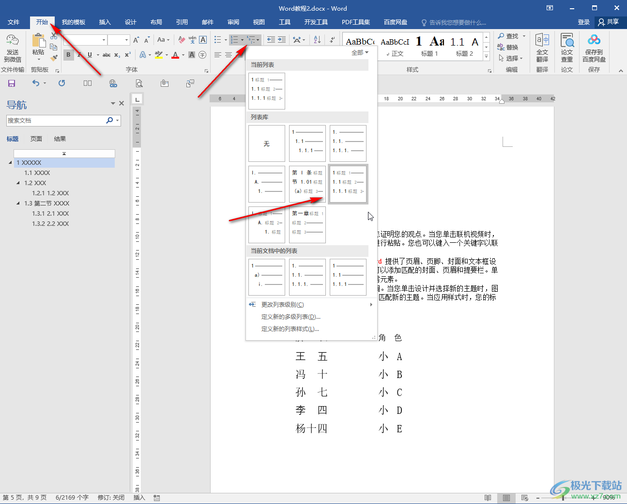
Task: Choose the 第一章 标题 list style thumbnail
Action: coord(307,225)
